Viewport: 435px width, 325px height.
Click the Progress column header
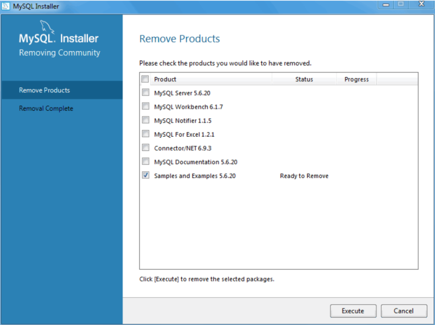pyautogui.click(x=356, y=79)
